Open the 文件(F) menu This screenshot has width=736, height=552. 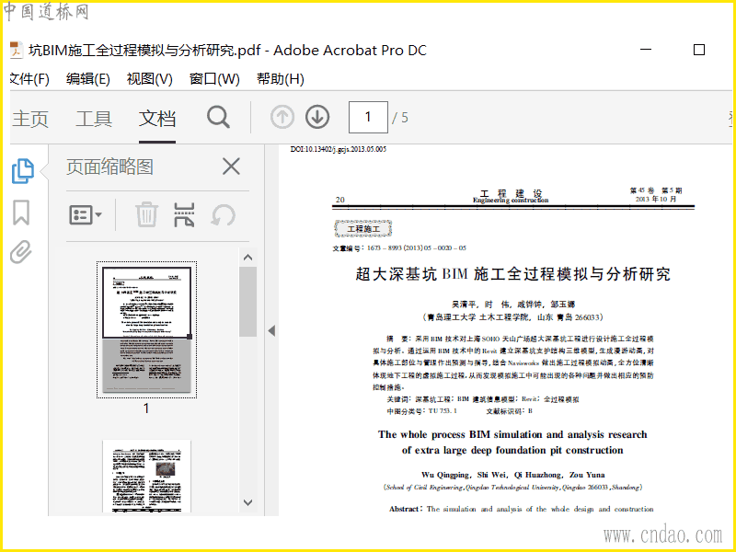click(29, 79)
